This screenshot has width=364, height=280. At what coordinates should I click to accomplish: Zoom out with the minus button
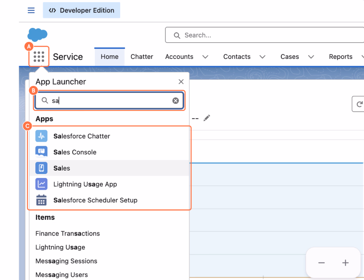(321, 263)
